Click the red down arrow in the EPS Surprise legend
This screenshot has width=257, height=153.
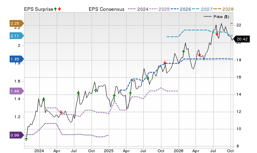[59, 9]
